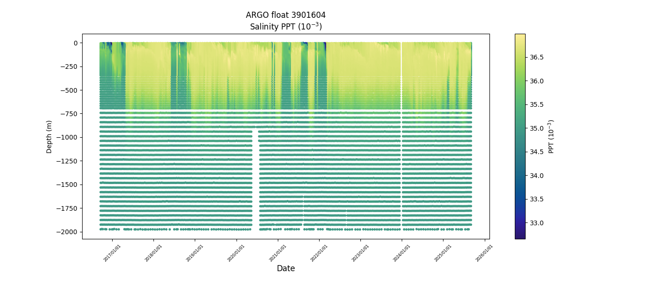
Task: Click the -2000 depth tick label
Action: click(69, 232)
